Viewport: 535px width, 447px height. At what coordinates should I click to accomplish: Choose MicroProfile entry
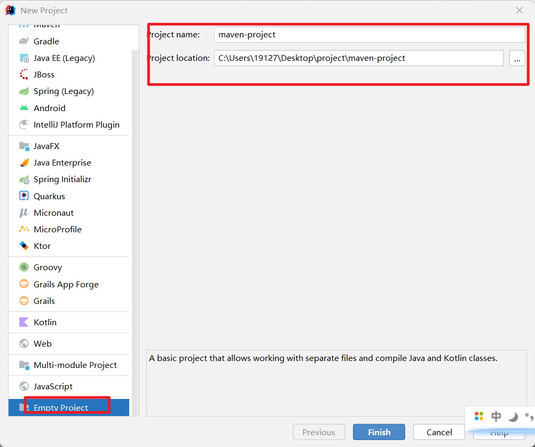69,229
